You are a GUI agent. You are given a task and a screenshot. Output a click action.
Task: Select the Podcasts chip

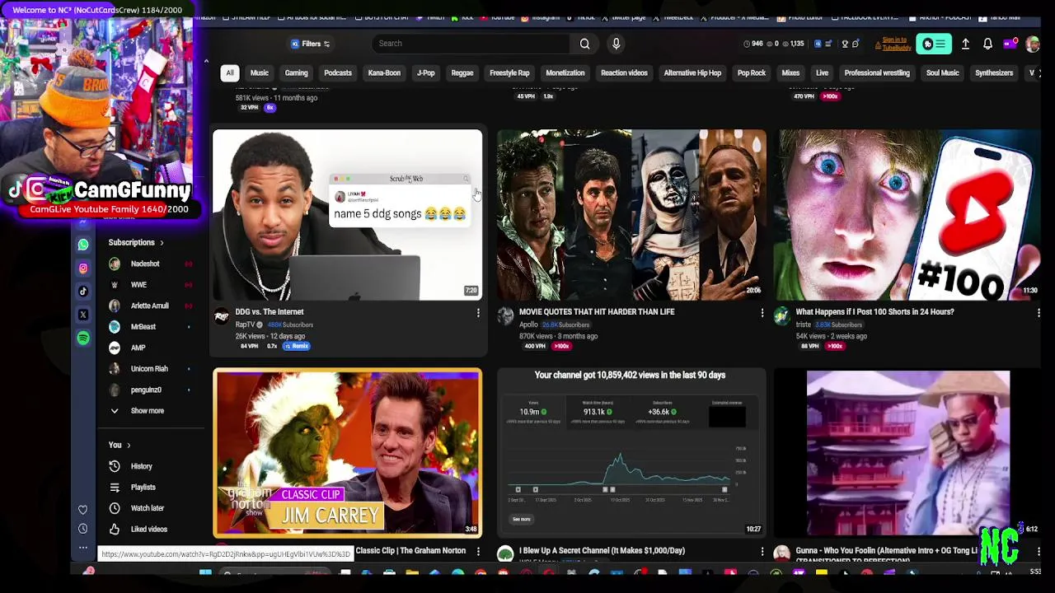click(338, 73)
